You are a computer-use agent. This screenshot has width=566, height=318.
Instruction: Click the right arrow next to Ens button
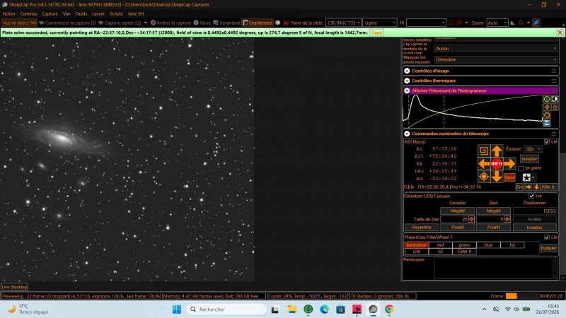(x=529, y=187)
